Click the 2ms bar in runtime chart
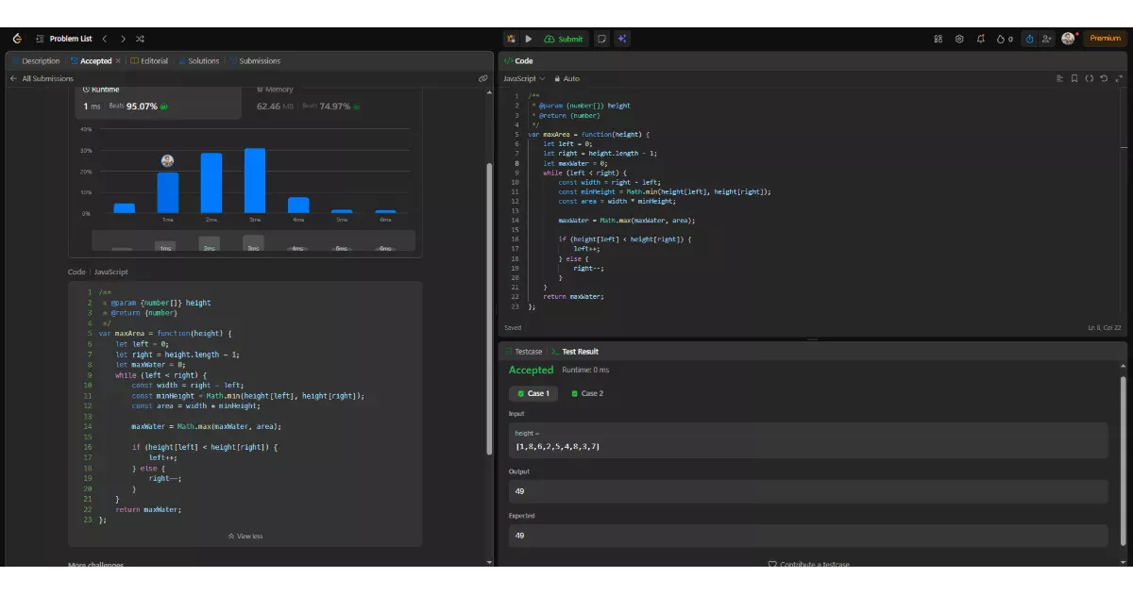 pyautogui.click(x=211, y=183)
